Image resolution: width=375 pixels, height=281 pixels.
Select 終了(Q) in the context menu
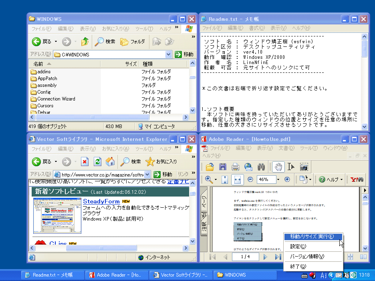(x=313, y=267)
